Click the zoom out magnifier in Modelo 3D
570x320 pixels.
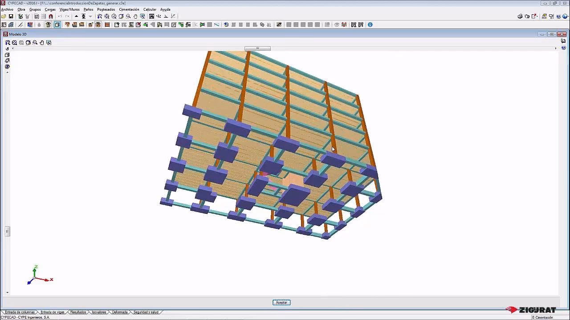click(35, 43)
